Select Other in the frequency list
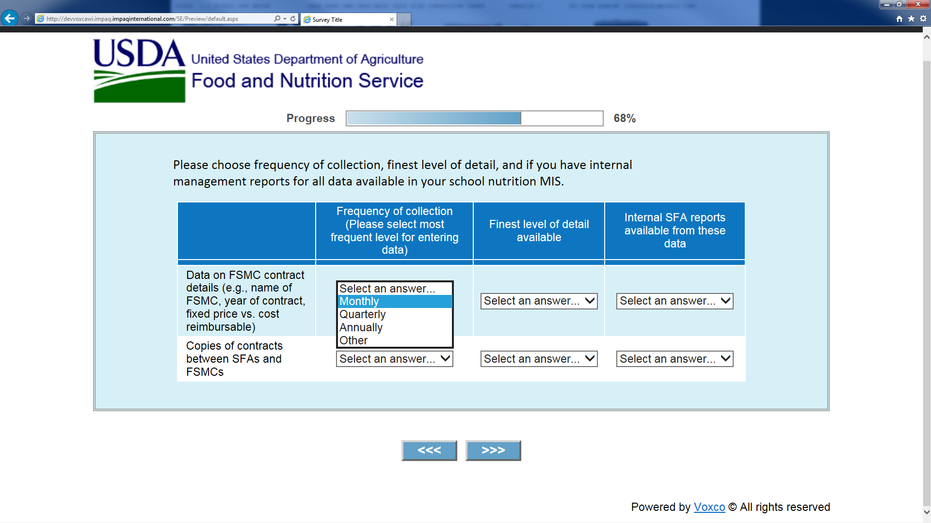This screenshot has height=523, width=931. click(394, 340)
